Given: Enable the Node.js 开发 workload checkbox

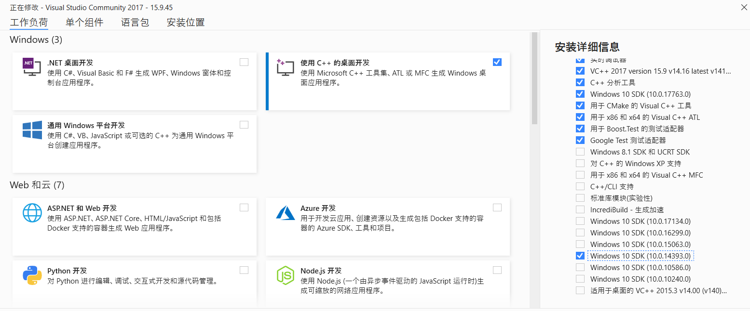Looking at the screenshot, I should pyautogui.click(x=497, y=270).
